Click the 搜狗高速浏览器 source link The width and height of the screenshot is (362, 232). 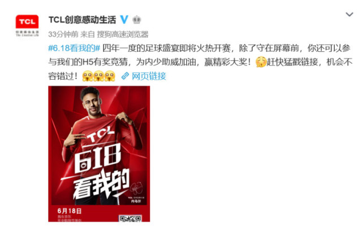pos(123,34)
